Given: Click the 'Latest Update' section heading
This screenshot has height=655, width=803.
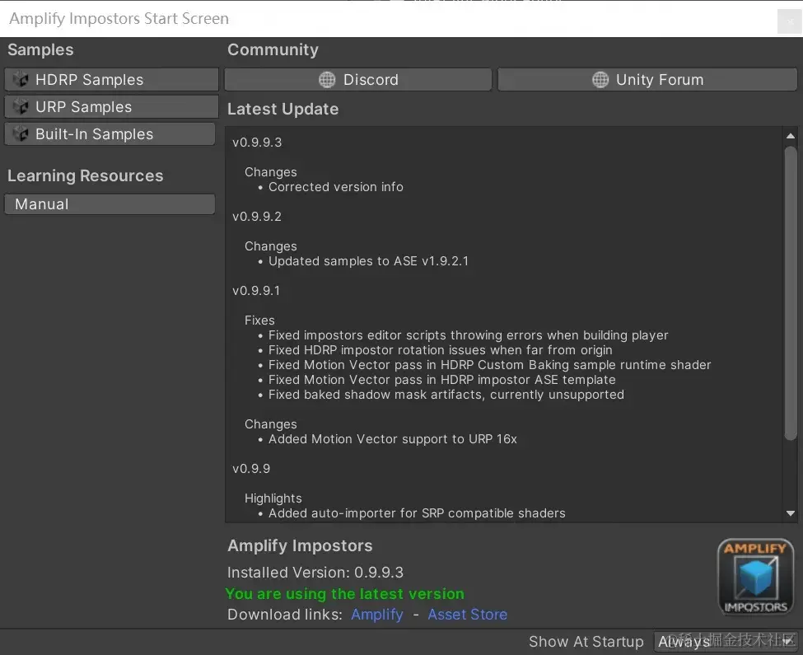Looking at the screenshot, I should click(x=282, y=109).
